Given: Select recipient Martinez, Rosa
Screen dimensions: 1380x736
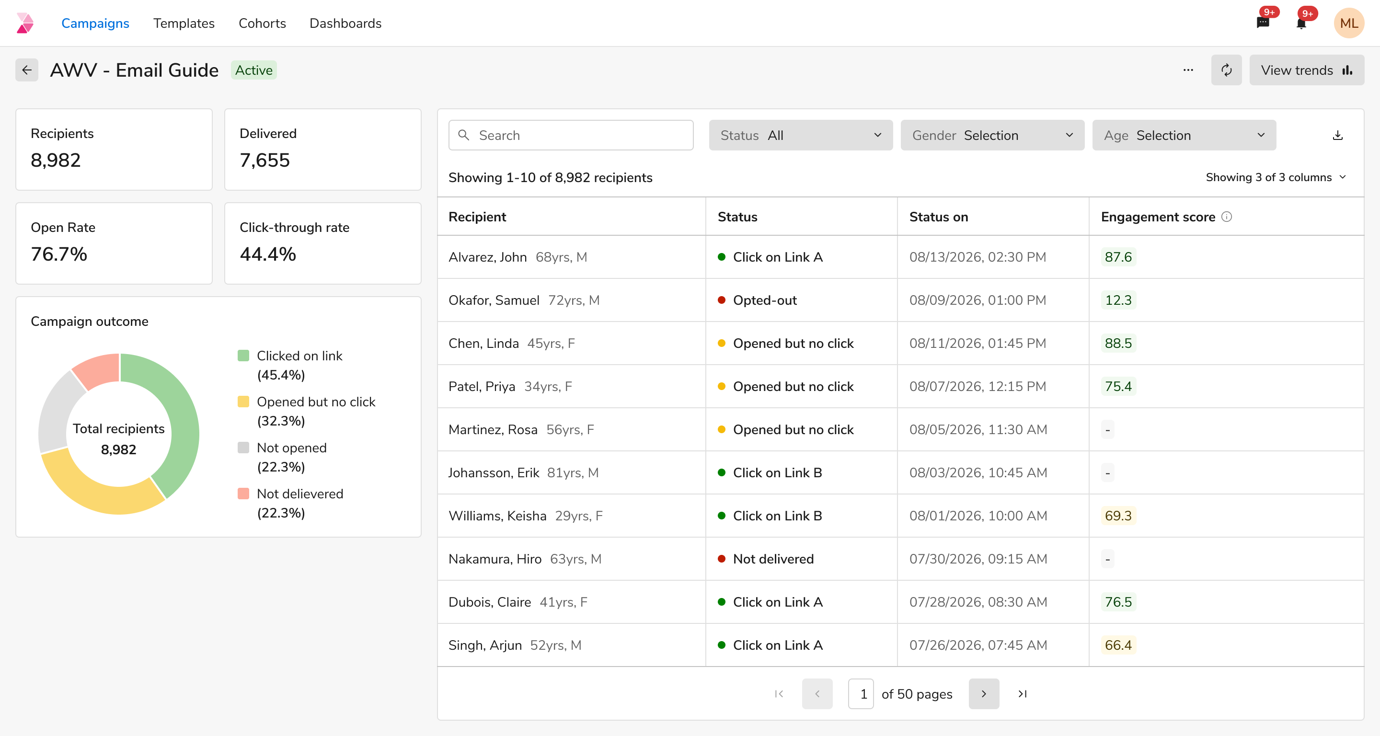Looking at the screenshot, I should click(493, 430).
